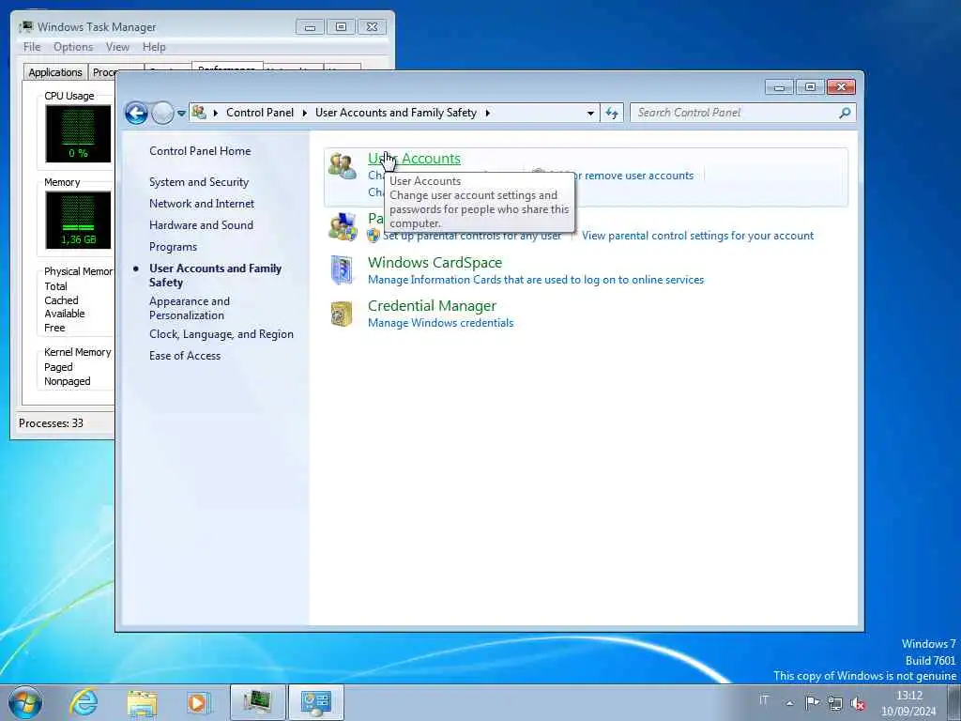
Task: Expand the arrow after Control Panel breadcrumb
Action: click(x=305, y=113)
